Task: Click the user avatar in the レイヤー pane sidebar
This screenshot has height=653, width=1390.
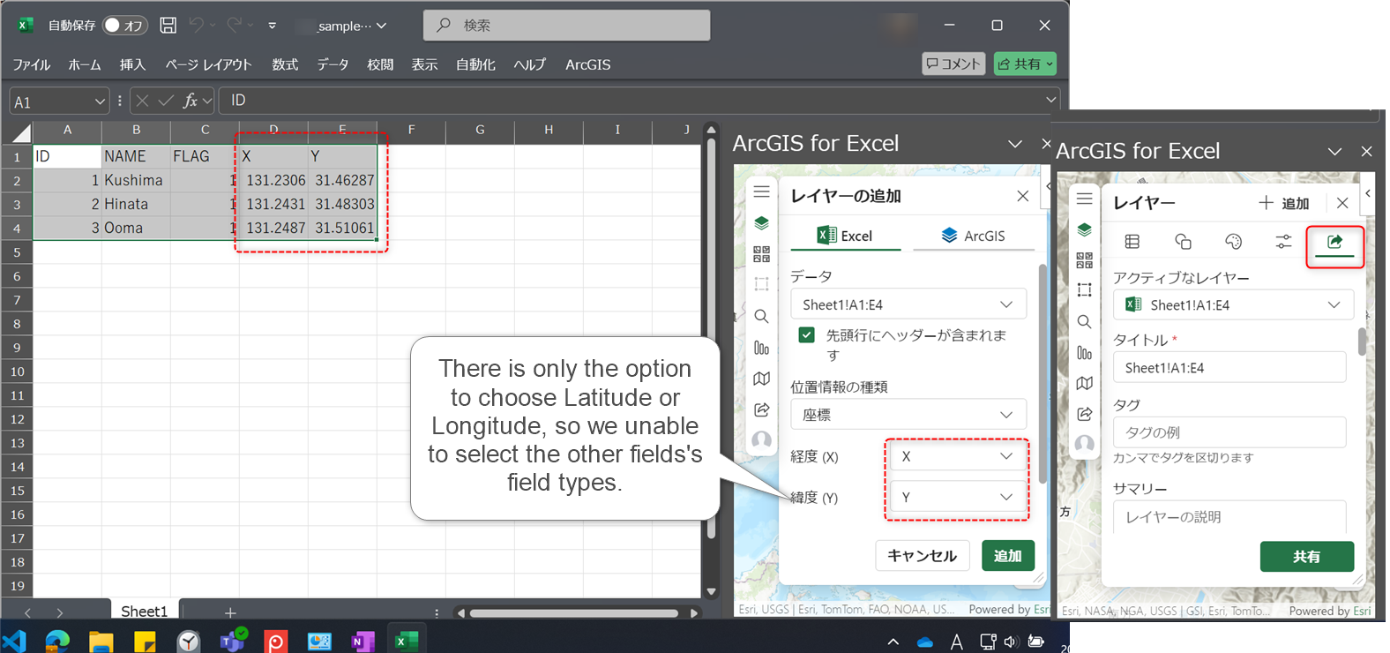Action: 1085,445
